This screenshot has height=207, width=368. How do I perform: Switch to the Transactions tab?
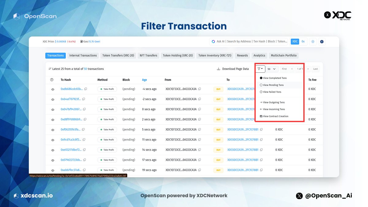tap(56, 56)
